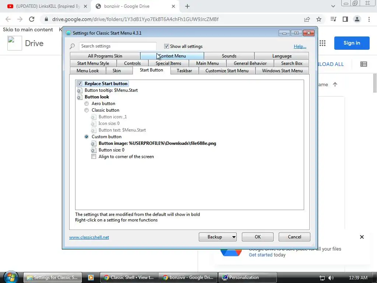Click the Chrome address bar URL
The height and width of the screenshot is (283, 377).
click(x=135, y=19)
